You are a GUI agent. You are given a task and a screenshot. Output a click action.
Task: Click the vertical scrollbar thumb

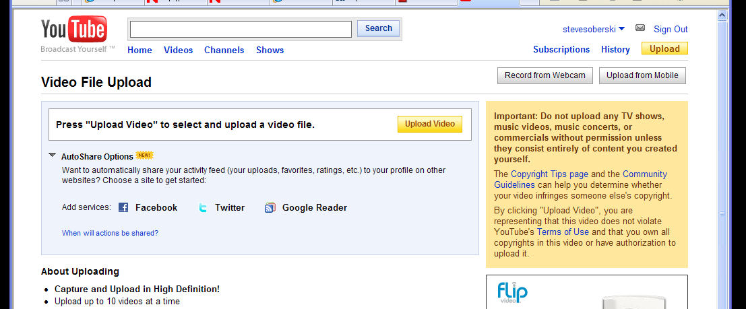click(x=722, y=213)
